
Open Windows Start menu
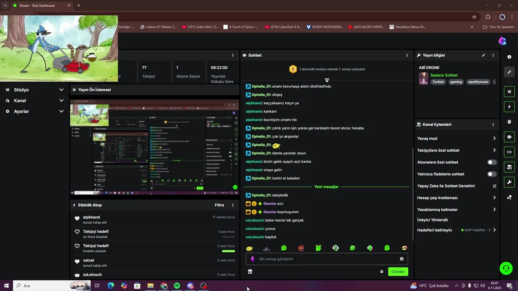(x=6, y=286)
